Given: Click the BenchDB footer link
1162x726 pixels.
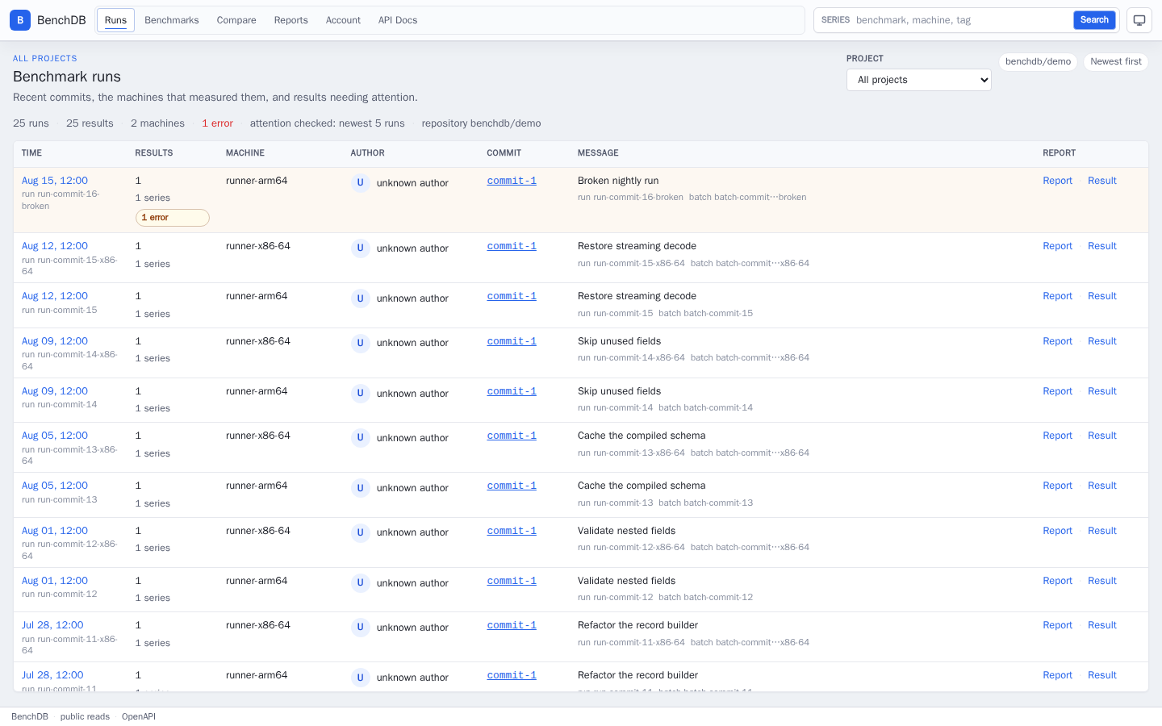Looking at the screenshot, I should [x=30, y=716].
